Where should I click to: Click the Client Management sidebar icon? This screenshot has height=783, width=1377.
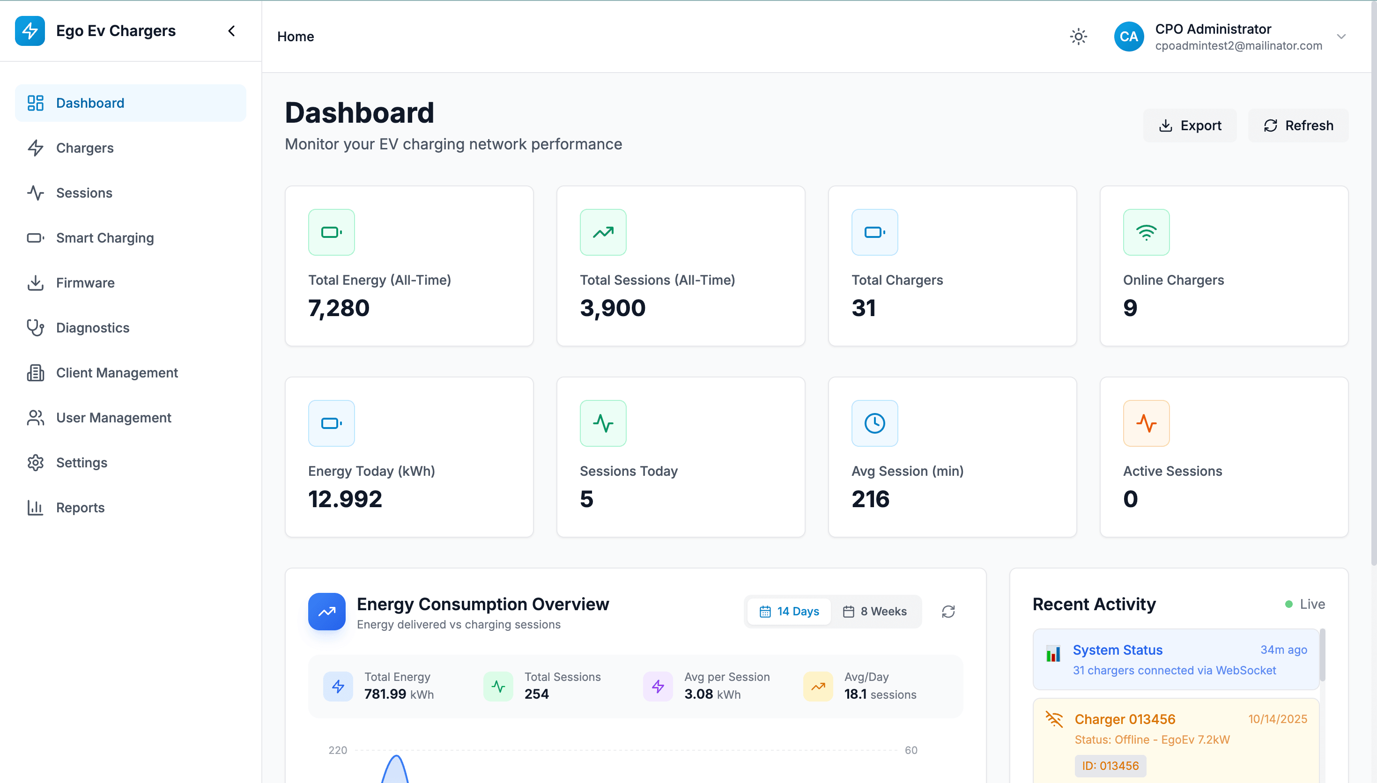click(x=36, y=373)
